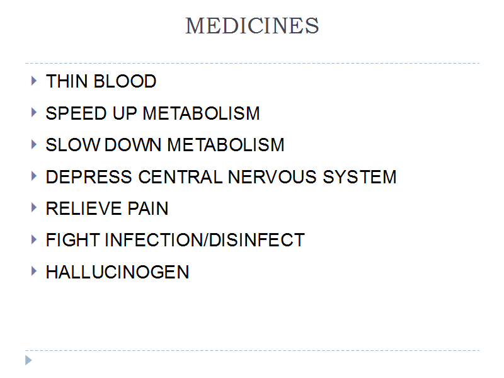
Task: Select the HALLUCINOGEN text
Action: coord(117,272)
